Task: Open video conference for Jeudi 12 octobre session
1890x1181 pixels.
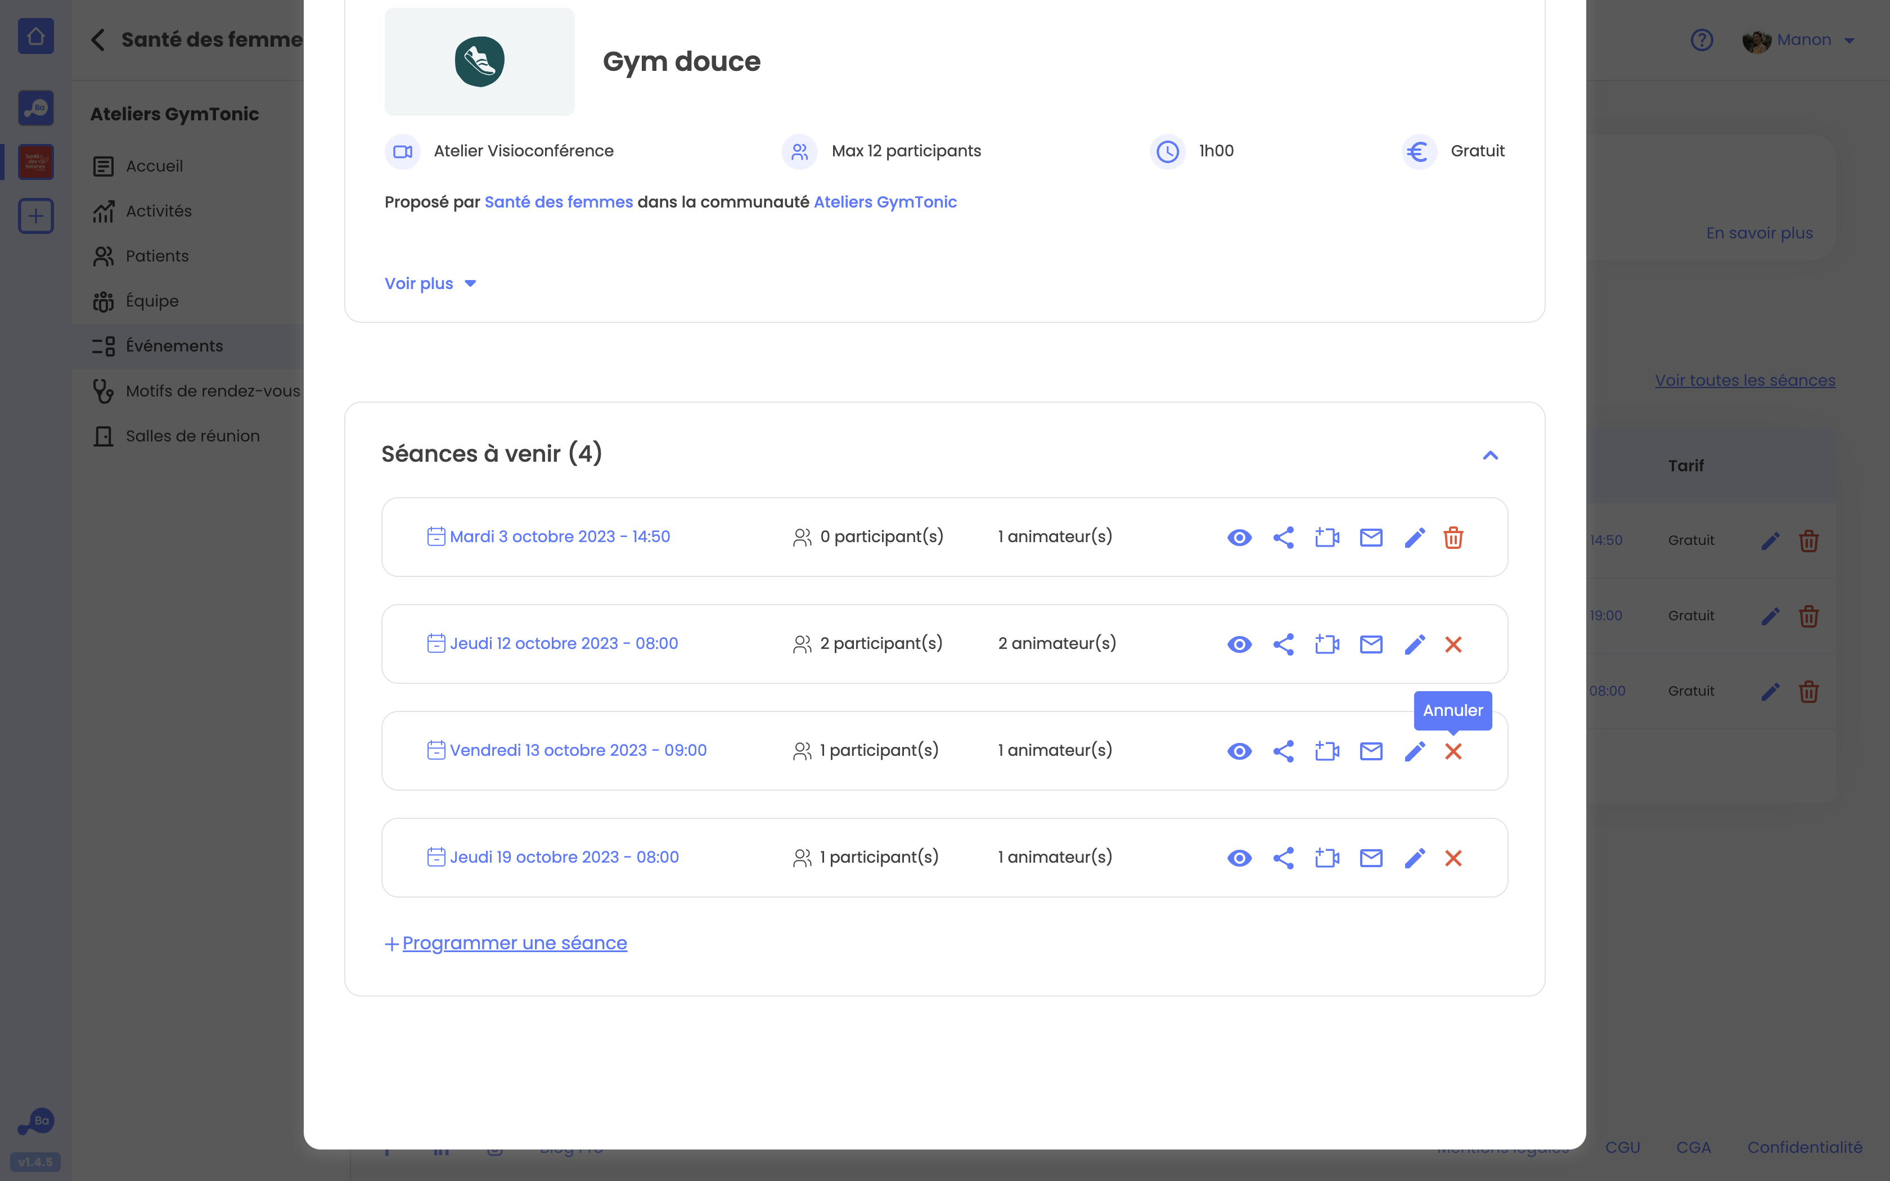Action: (x=1327, y=644)
